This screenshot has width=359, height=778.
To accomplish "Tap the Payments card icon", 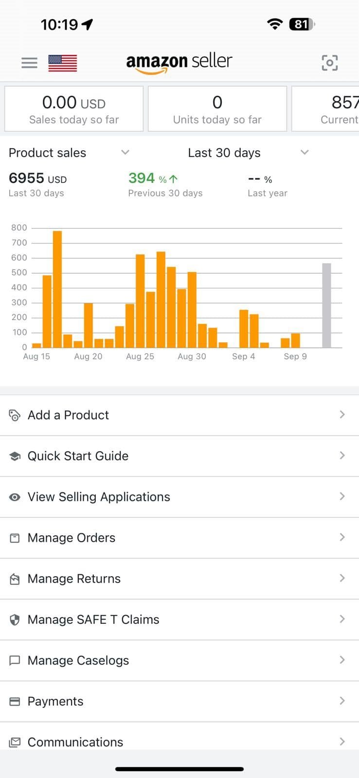I will [15, 701].
